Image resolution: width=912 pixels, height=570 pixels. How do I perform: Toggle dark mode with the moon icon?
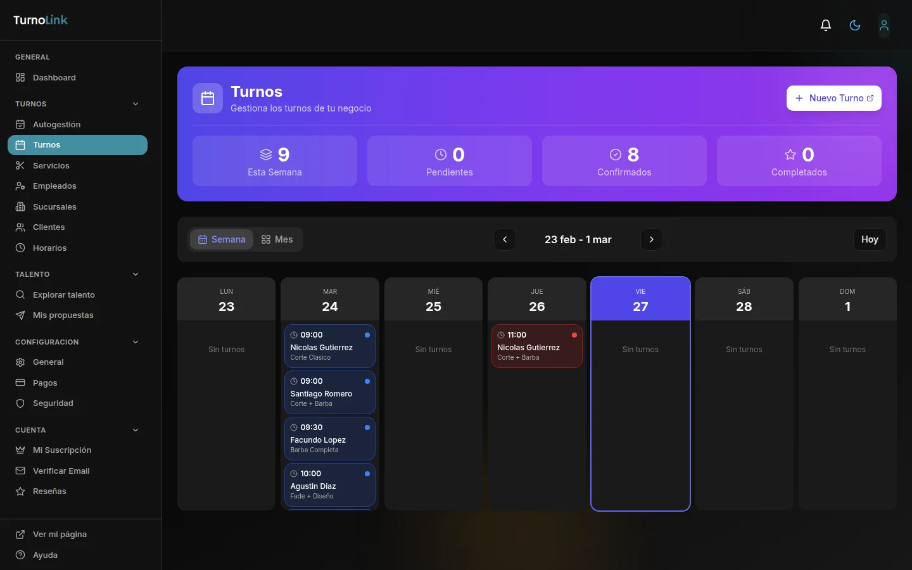(854, 25)
